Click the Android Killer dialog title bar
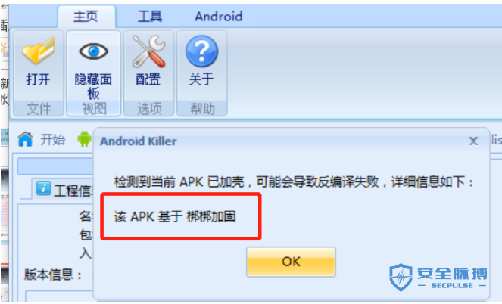 point(282,141)
